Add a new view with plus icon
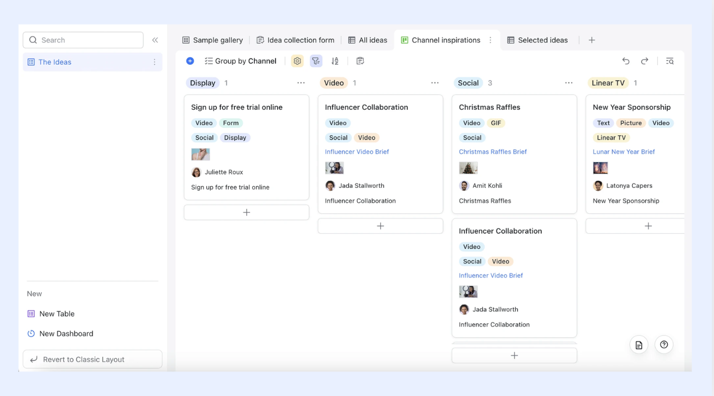Viewport: 714px width, 396px height. pyautogui.click(x=592, y=40)
